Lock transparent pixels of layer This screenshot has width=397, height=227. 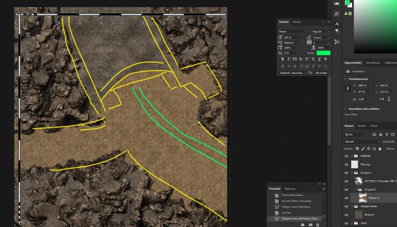(357, 149)
